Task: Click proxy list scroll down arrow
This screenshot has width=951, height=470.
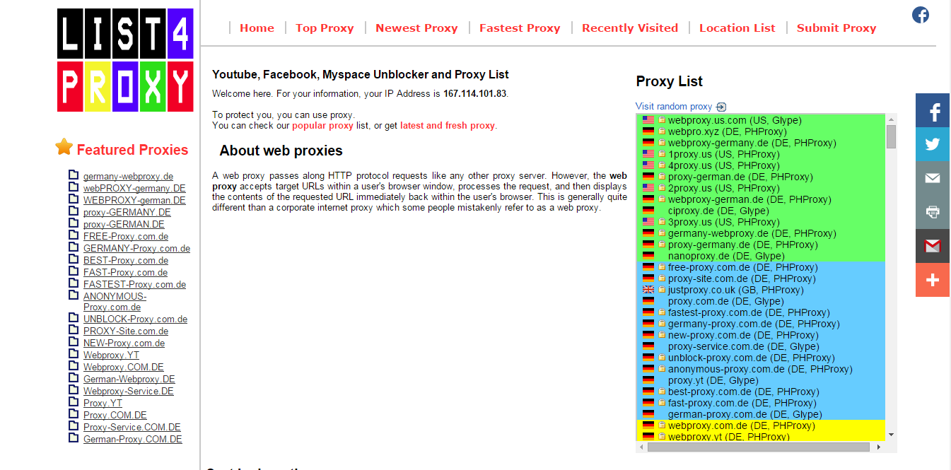Action: (x=891, y=435)
